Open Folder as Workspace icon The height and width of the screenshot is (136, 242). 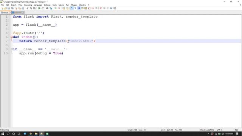(x=93, y=8)
